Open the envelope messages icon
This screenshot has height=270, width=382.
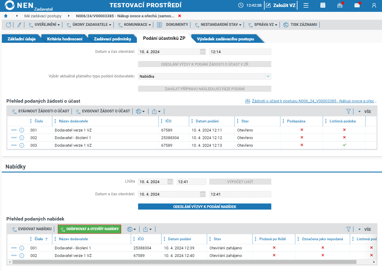click(357, 5)
